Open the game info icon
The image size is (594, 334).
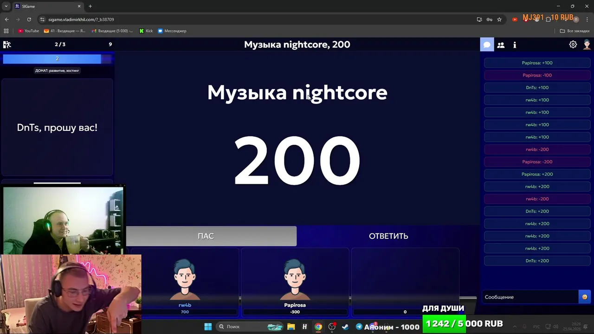point(515,45)
